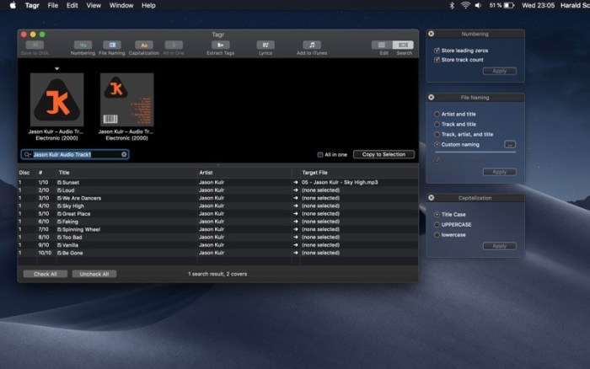
Task: Apply the File Naming settings
Action: [500, 172]
